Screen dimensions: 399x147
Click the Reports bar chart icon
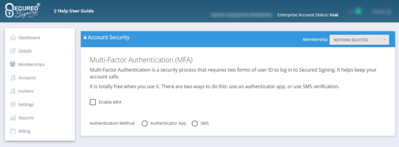click(13, 118)
